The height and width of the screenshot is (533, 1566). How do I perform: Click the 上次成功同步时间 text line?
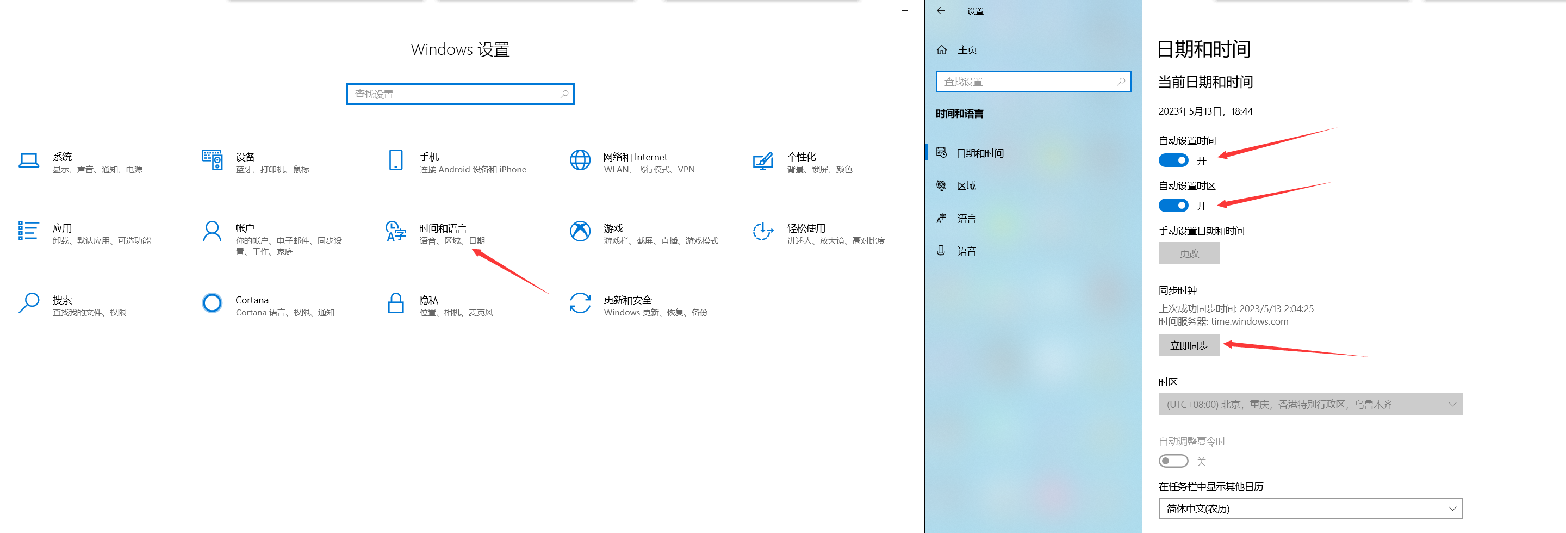click(x=1236, y=309)
